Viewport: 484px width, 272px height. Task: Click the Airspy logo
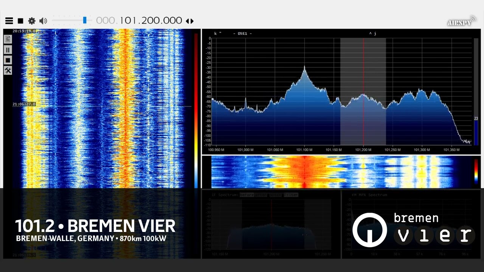pyautogui.click(x=462, y=22)
